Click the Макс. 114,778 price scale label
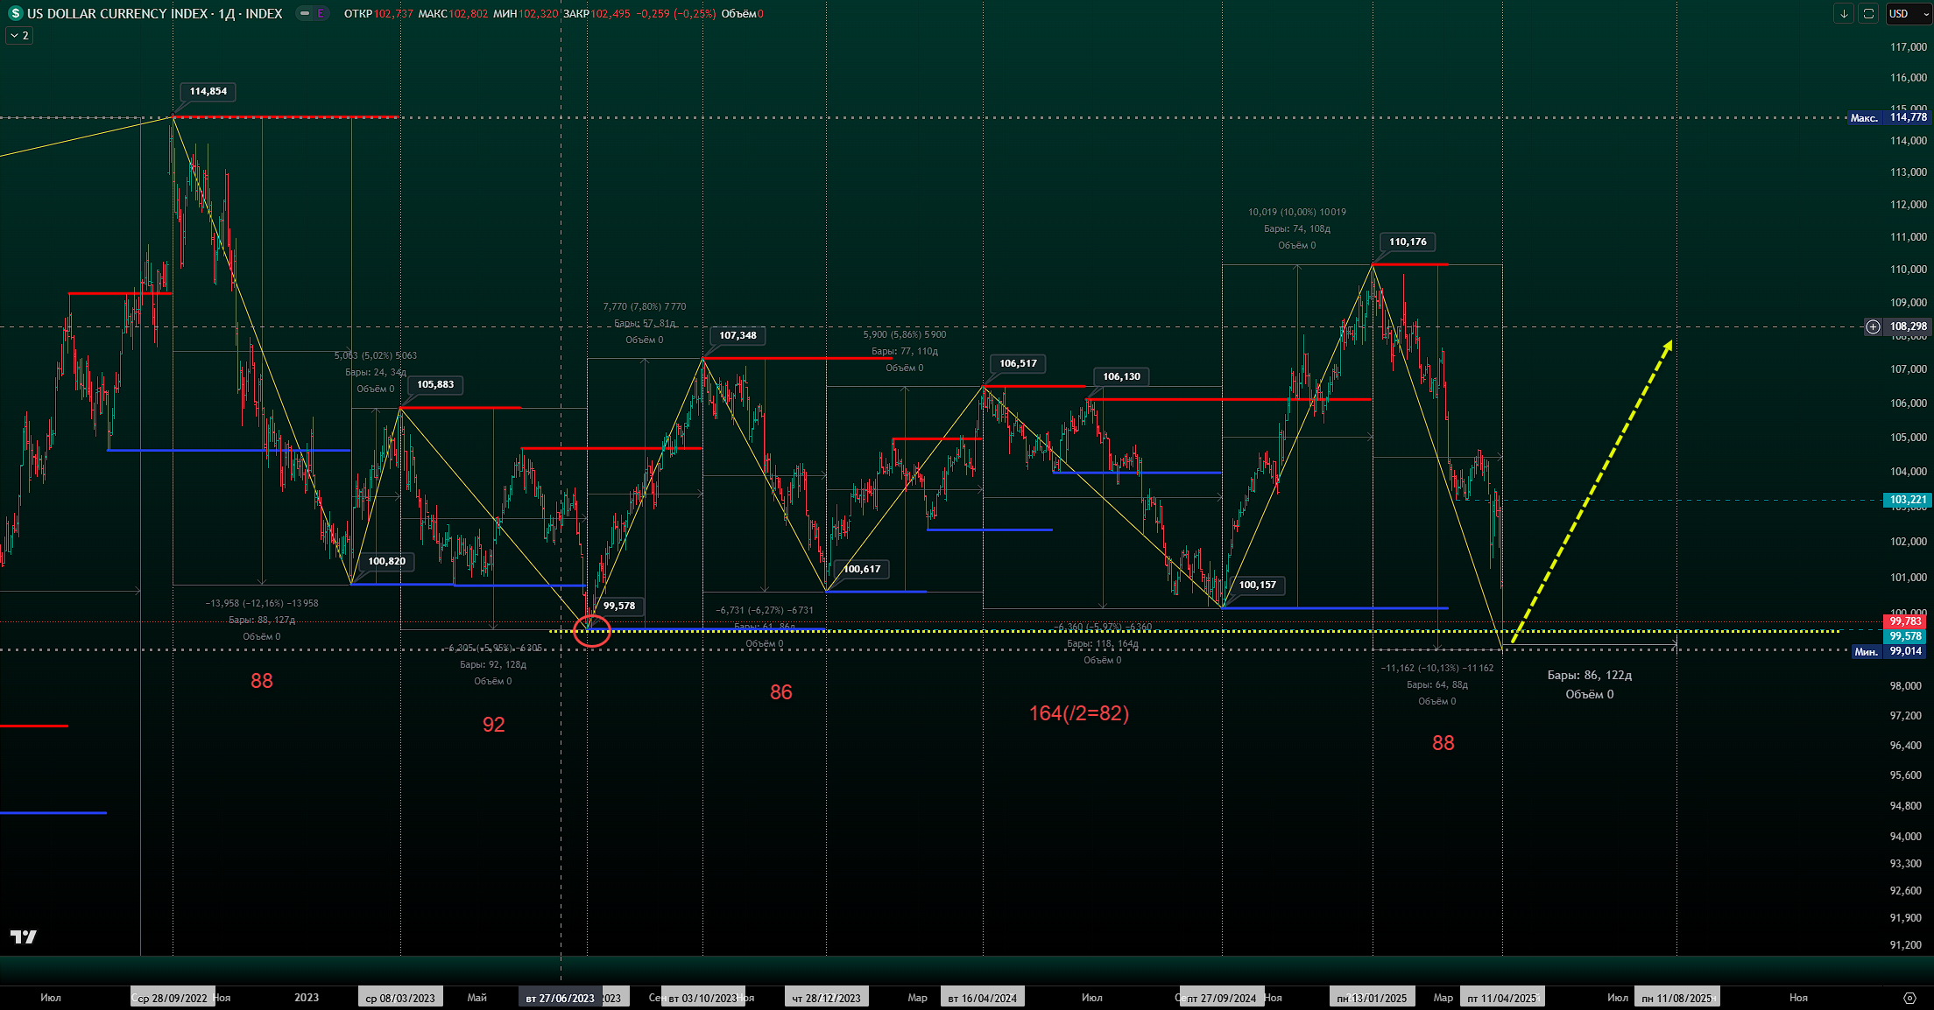 (1889, 117)
